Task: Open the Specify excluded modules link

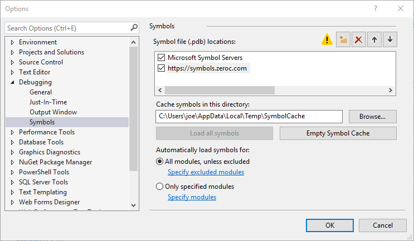Action: [x=206, y=172]
